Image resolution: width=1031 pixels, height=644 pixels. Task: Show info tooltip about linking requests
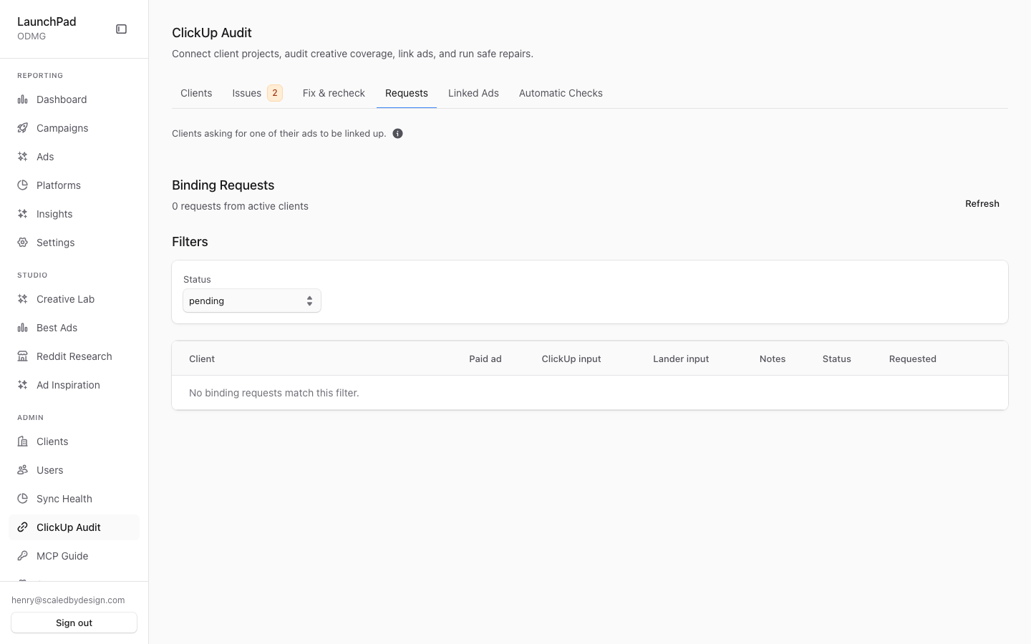[398, 134]
